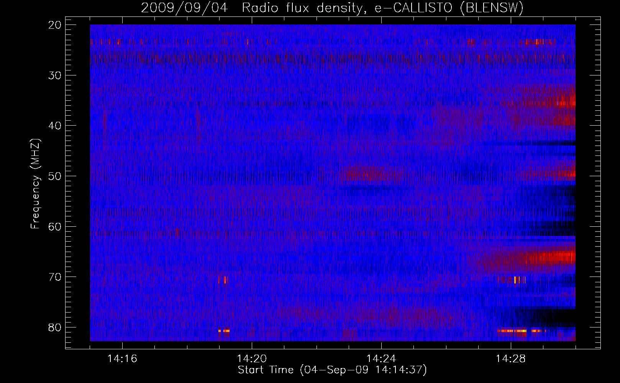Click the plot title "2009/09/04 Radio flux density, e-CALLISTO (BLENSW)"
Image resolution: width=620 pixels, height=383 pixels.
(332, 8)
